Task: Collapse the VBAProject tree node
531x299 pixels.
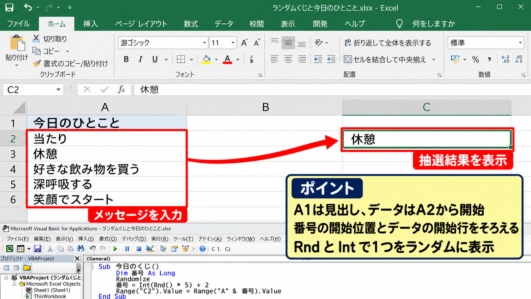Action: coord(6,278)
